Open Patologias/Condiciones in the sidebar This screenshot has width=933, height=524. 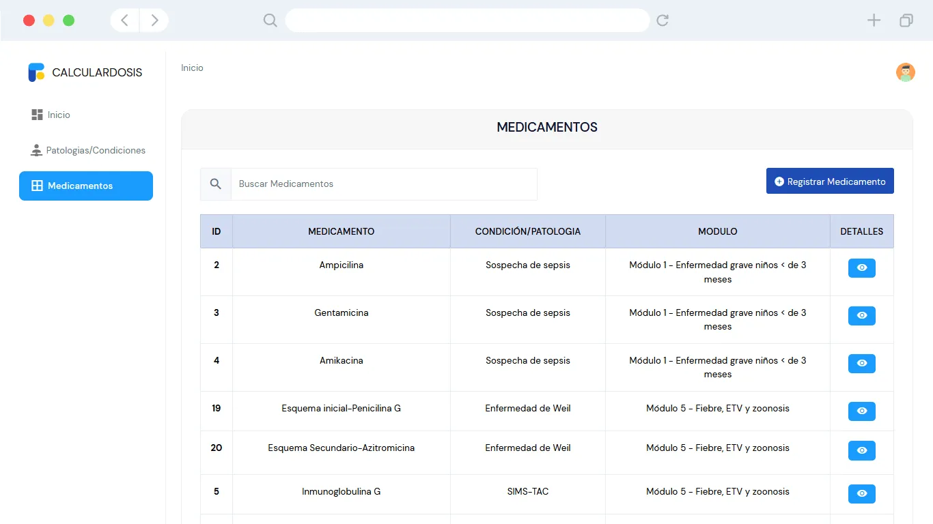(95, 150)
